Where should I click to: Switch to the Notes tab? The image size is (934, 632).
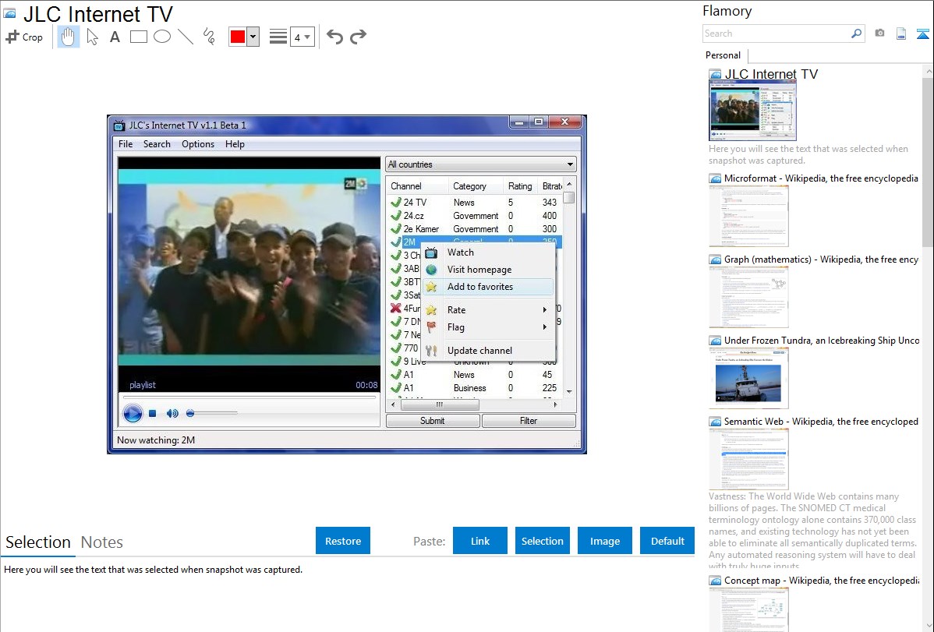point(102,542)
